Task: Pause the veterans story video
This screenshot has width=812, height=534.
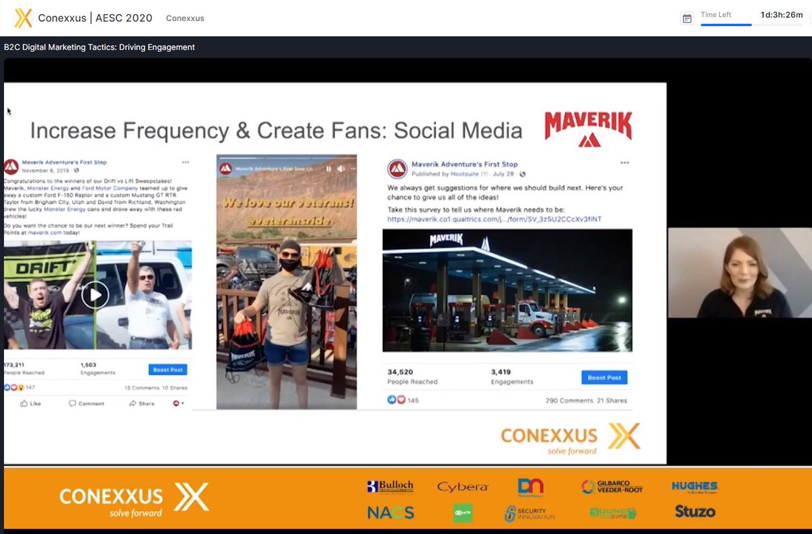Action: (329, 169)
